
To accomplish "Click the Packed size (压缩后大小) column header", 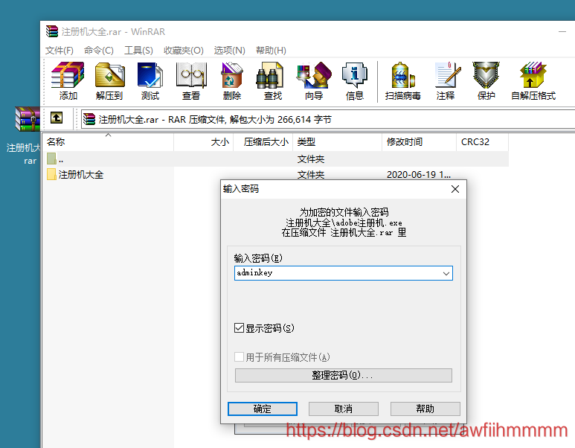I will point(263,141).
